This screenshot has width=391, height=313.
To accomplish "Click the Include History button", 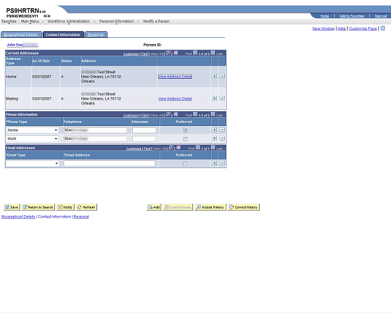I will [x=210, y=207].
